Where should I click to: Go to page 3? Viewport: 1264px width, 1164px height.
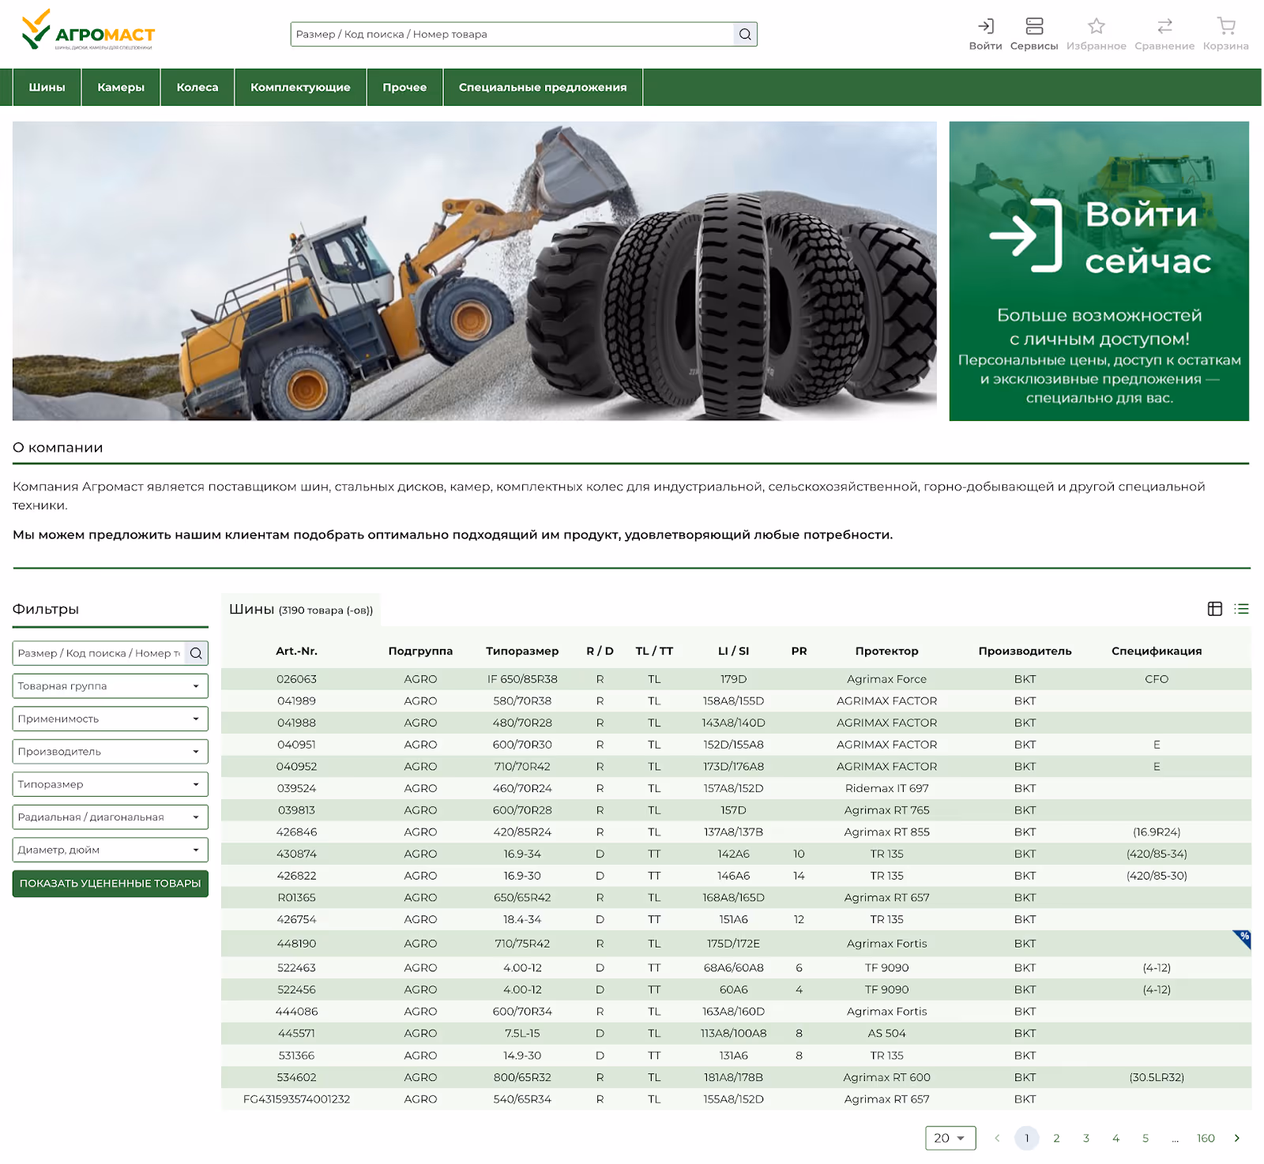point(1086,1138)
